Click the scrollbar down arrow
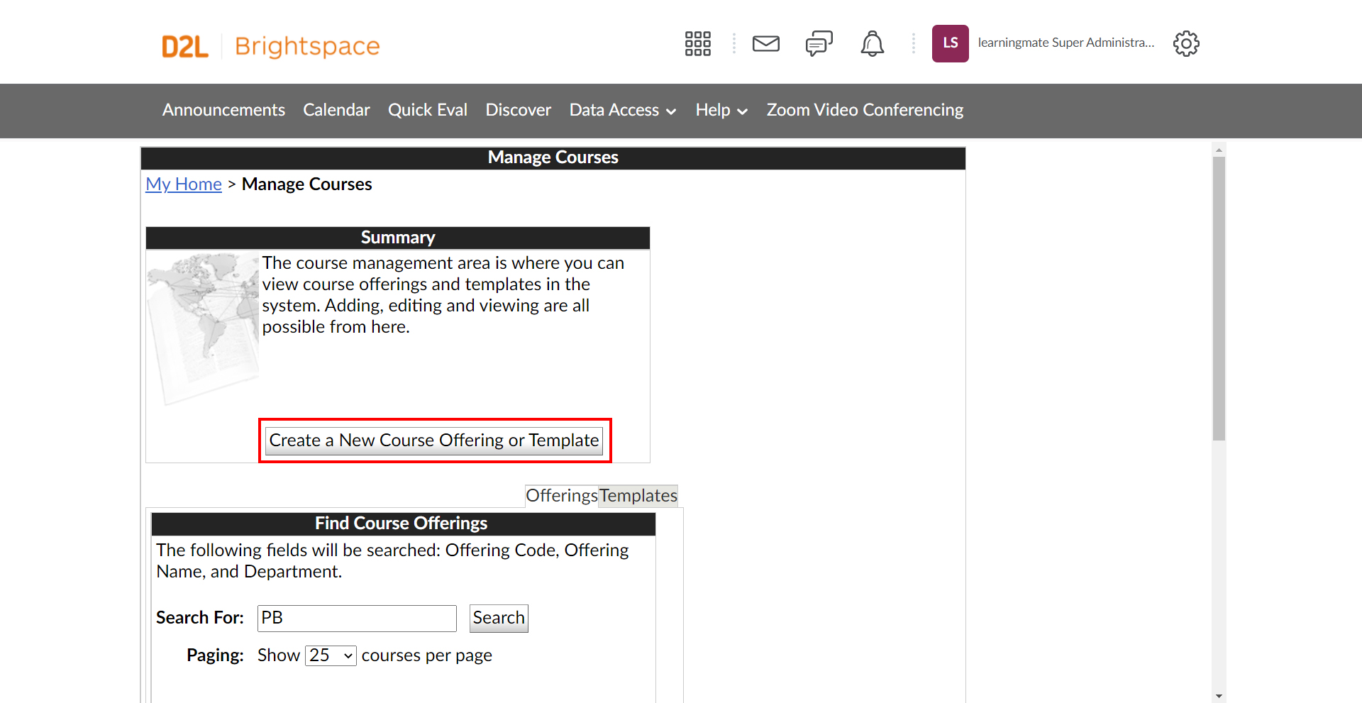The height and width of the screenshot is (703, 1362). point(1219,697)
